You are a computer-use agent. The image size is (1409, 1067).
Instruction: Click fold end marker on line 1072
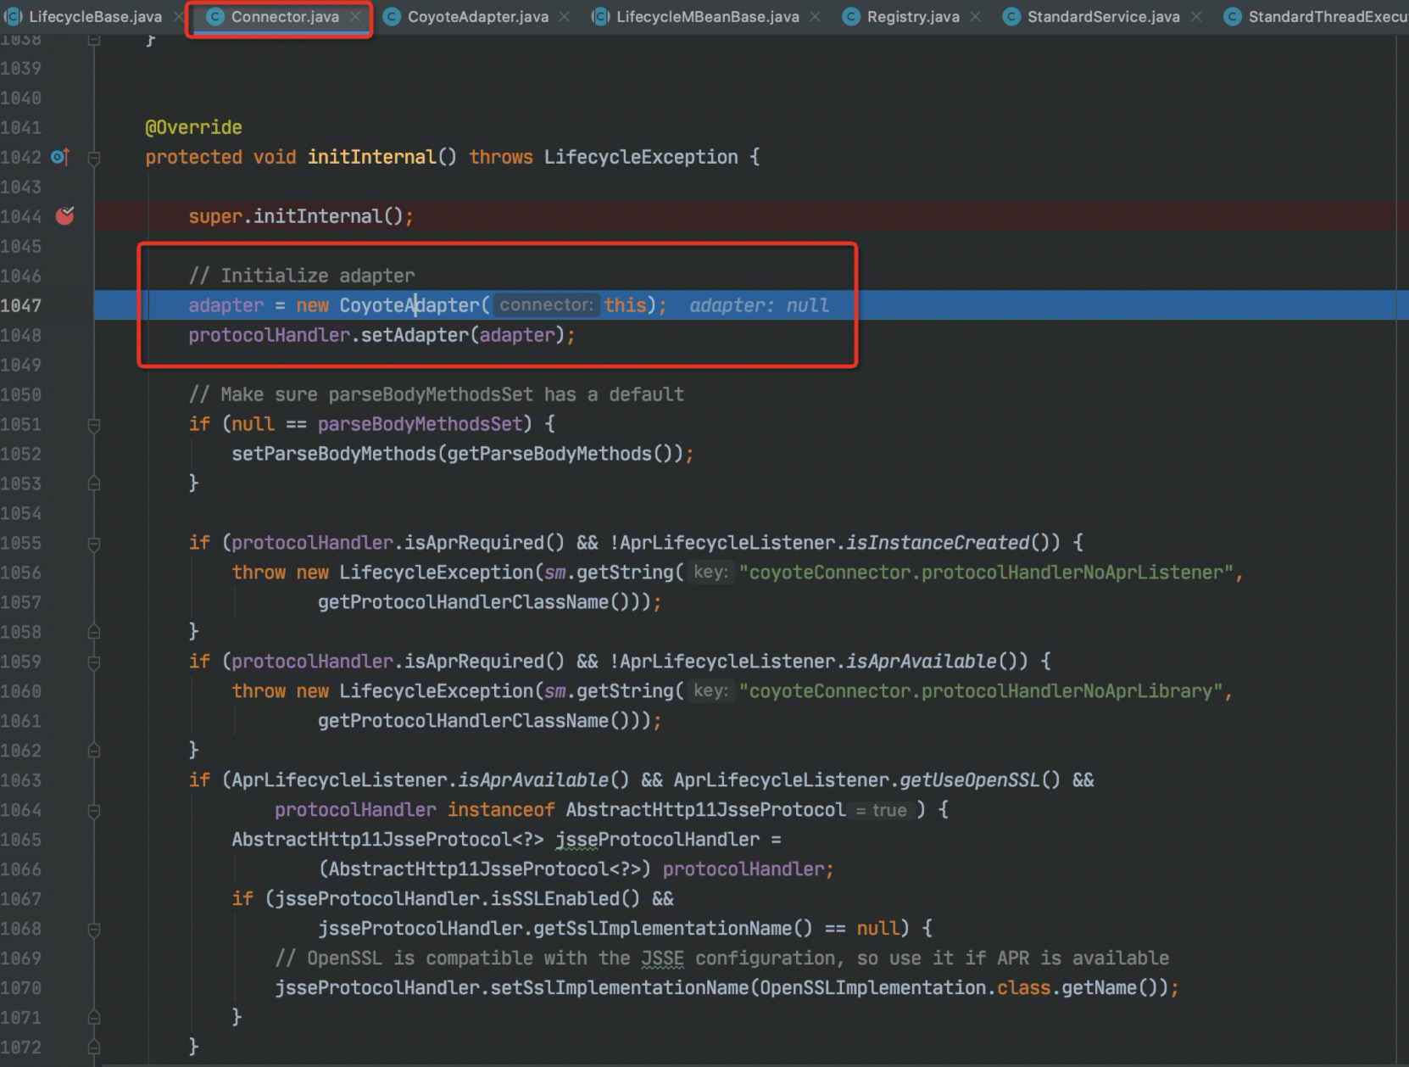tap(94, 1047)
